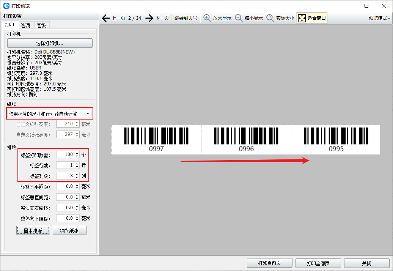
Task: Increase 标签打印数量 with up arrow
Action: tap(77, 153)
